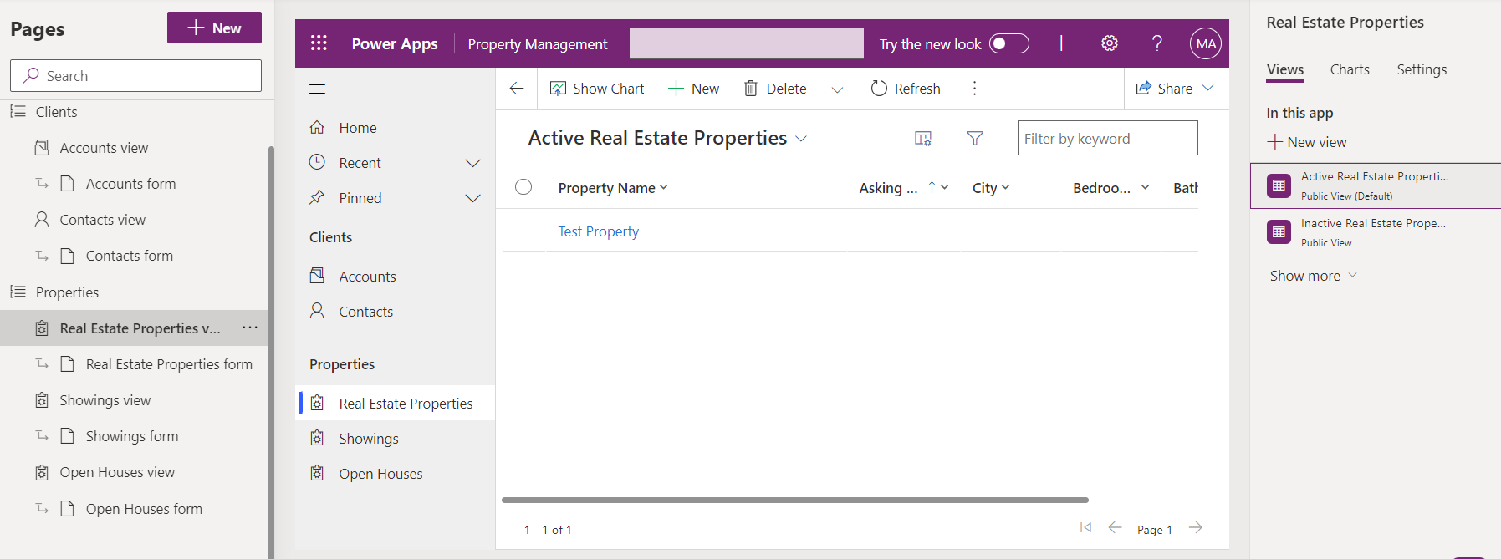The height and width of the screenshot is (559, 1501).
Task: Click the Pages panel vertical scrollbar
Action: [x=270, y=351]
